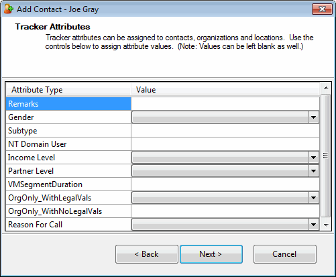Click the Subtype value field
This screenshot has height=277, width=336.
[x=225, y=131]
